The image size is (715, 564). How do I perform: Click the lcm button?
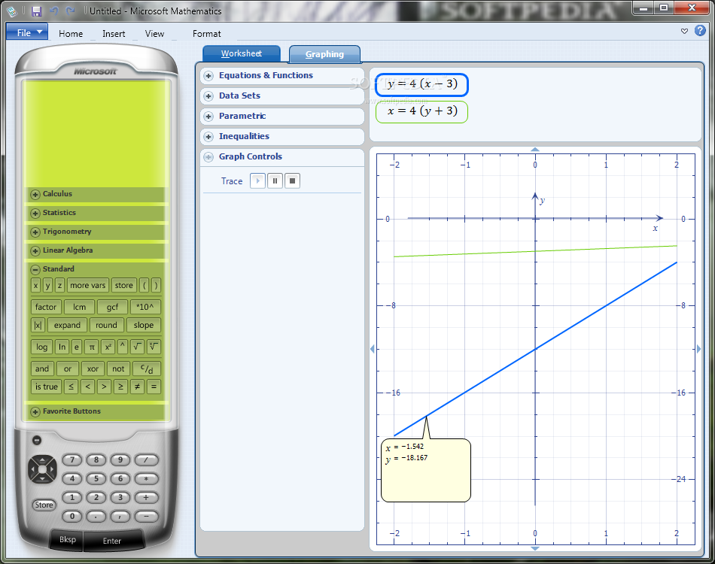(79, 307)
